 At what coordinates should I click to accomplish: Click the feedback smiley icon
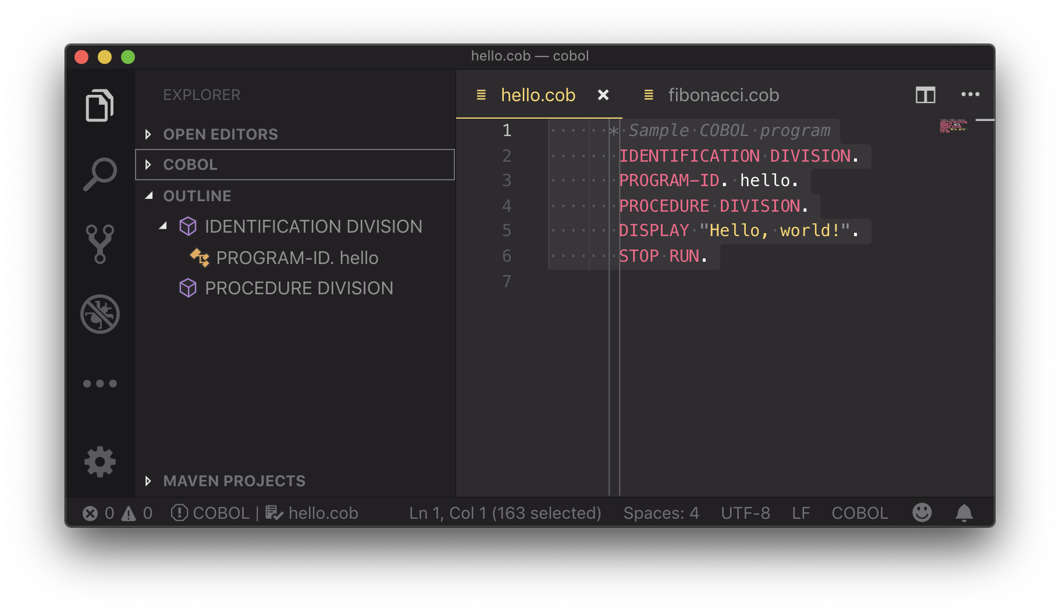click(922, 512)
